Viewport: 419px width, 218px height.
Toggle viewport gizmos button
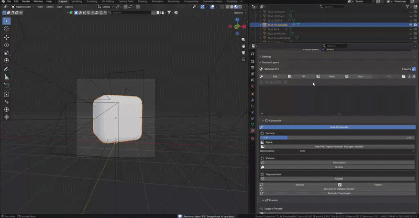(x=202, y=7)
